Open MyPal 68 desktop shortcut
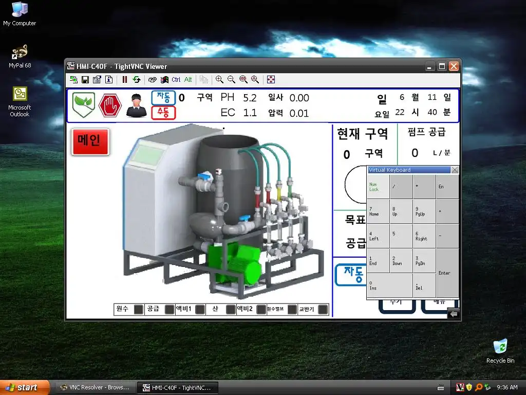The image size is (526, 395). tap(20, 57)
